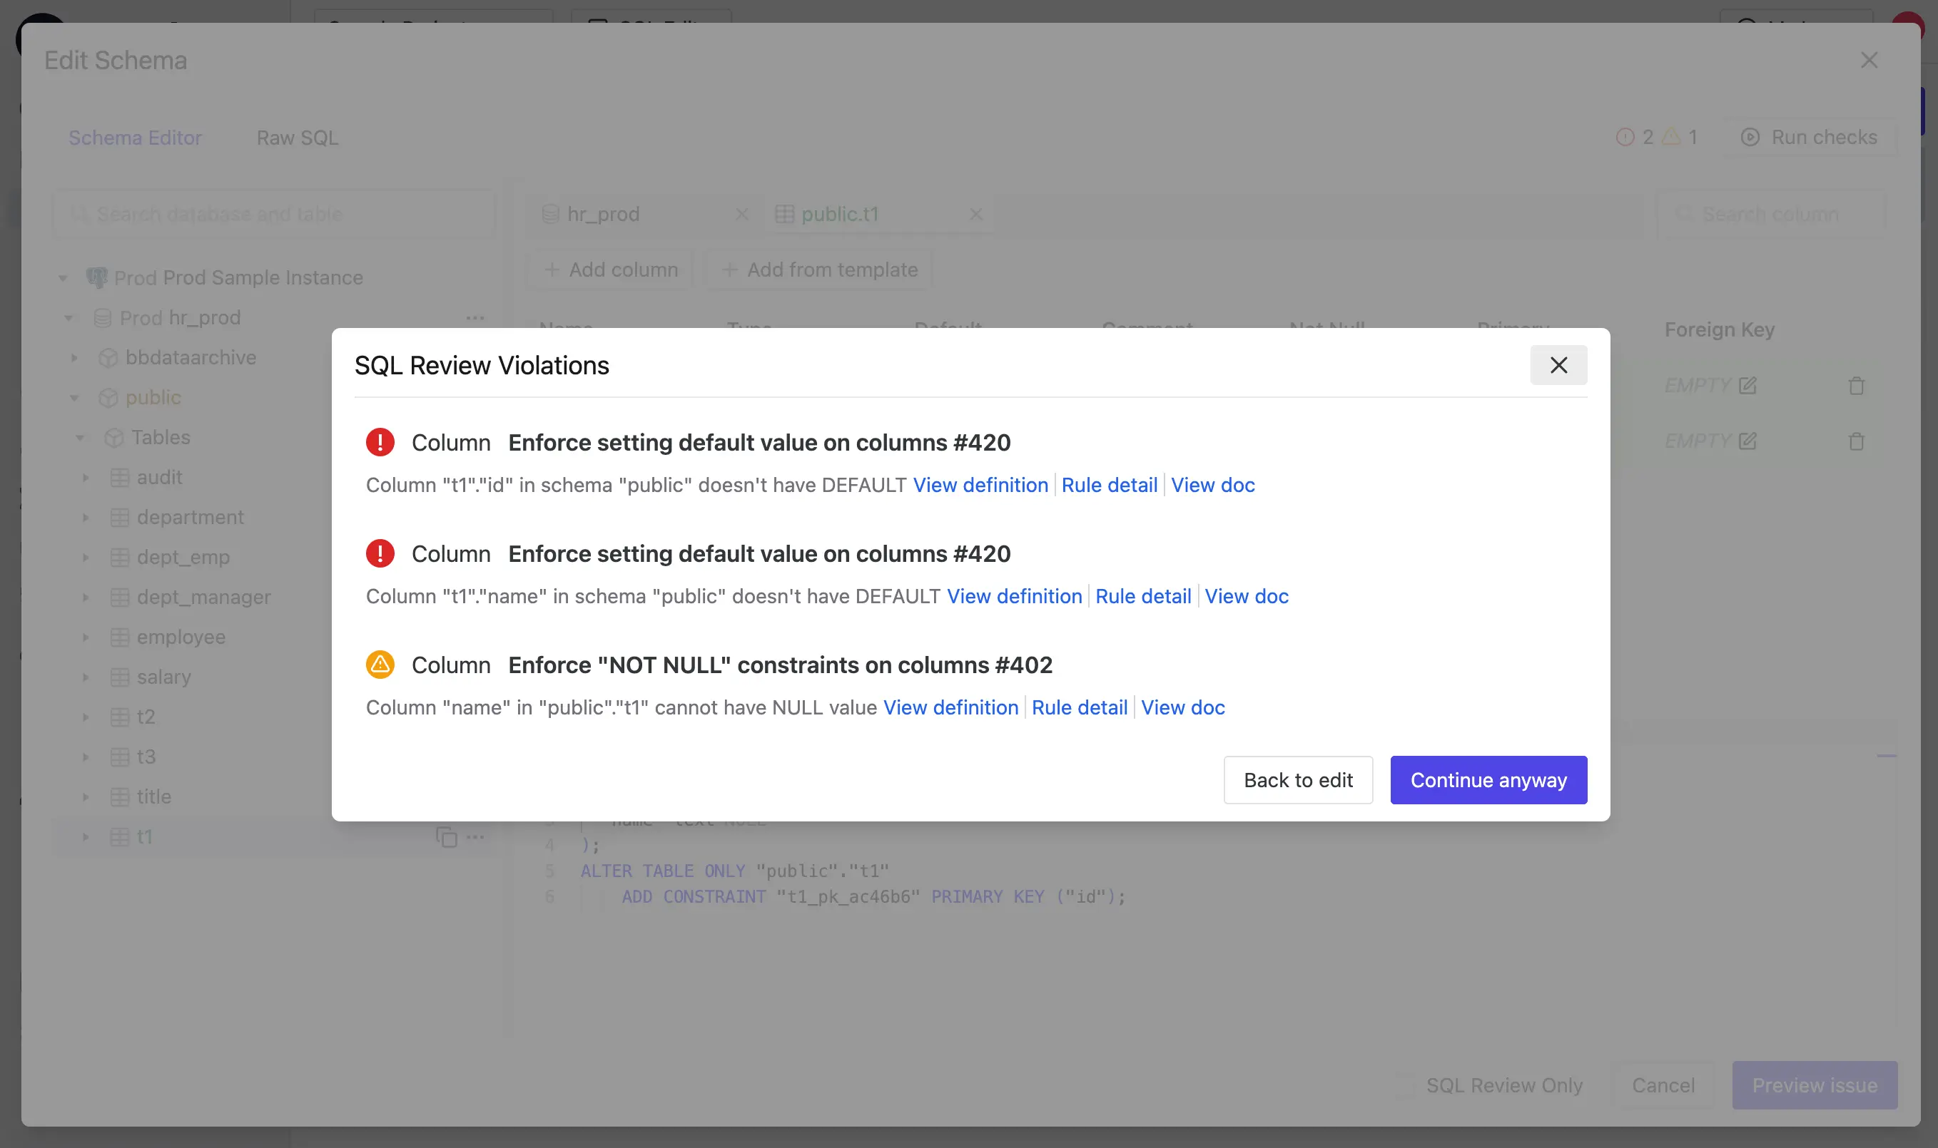Expand the department table node
The height and width of the screenshot is (1148, 1938).
click(86, 518)
